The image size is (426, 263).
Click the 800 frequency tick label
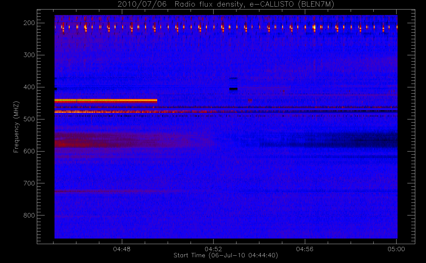coord(29,215)
